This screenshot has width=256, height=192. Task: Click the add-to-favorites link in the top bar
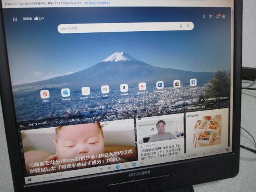[x=97, y=3]
